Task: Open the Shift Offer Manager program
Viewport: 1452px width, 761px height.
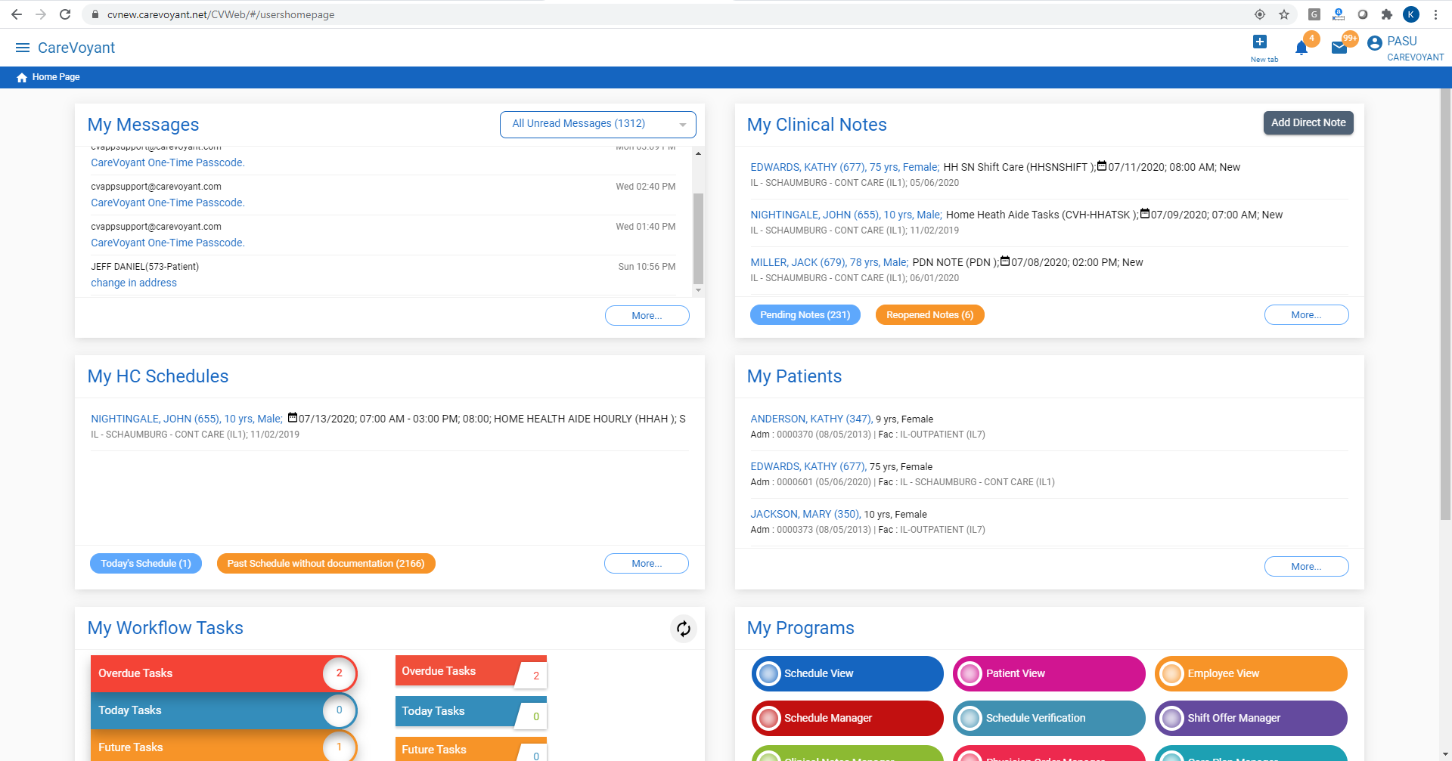Action: 1251,718
